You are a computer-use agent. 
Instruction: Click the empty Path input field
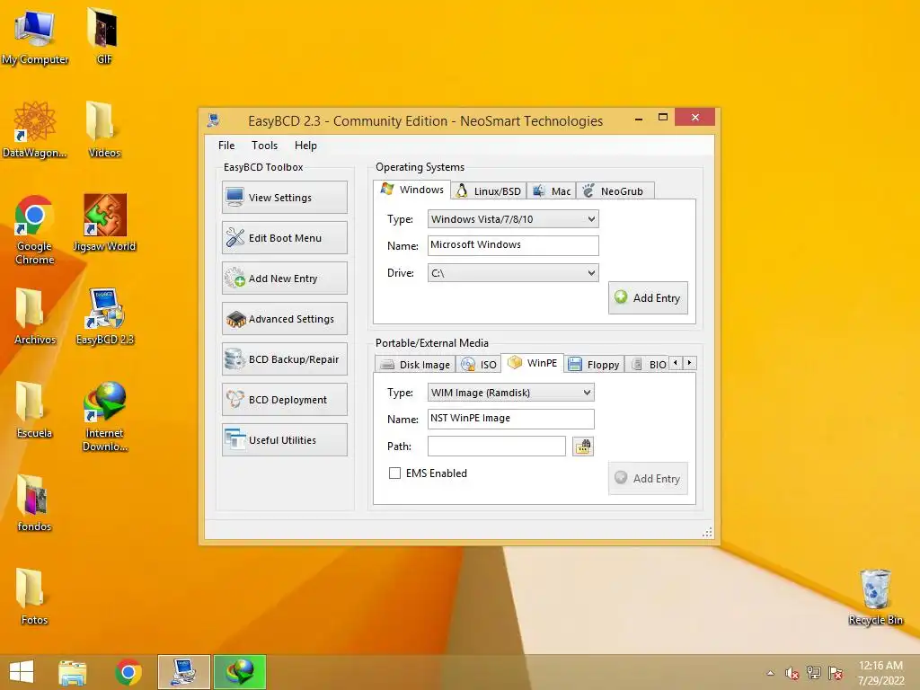496,446
